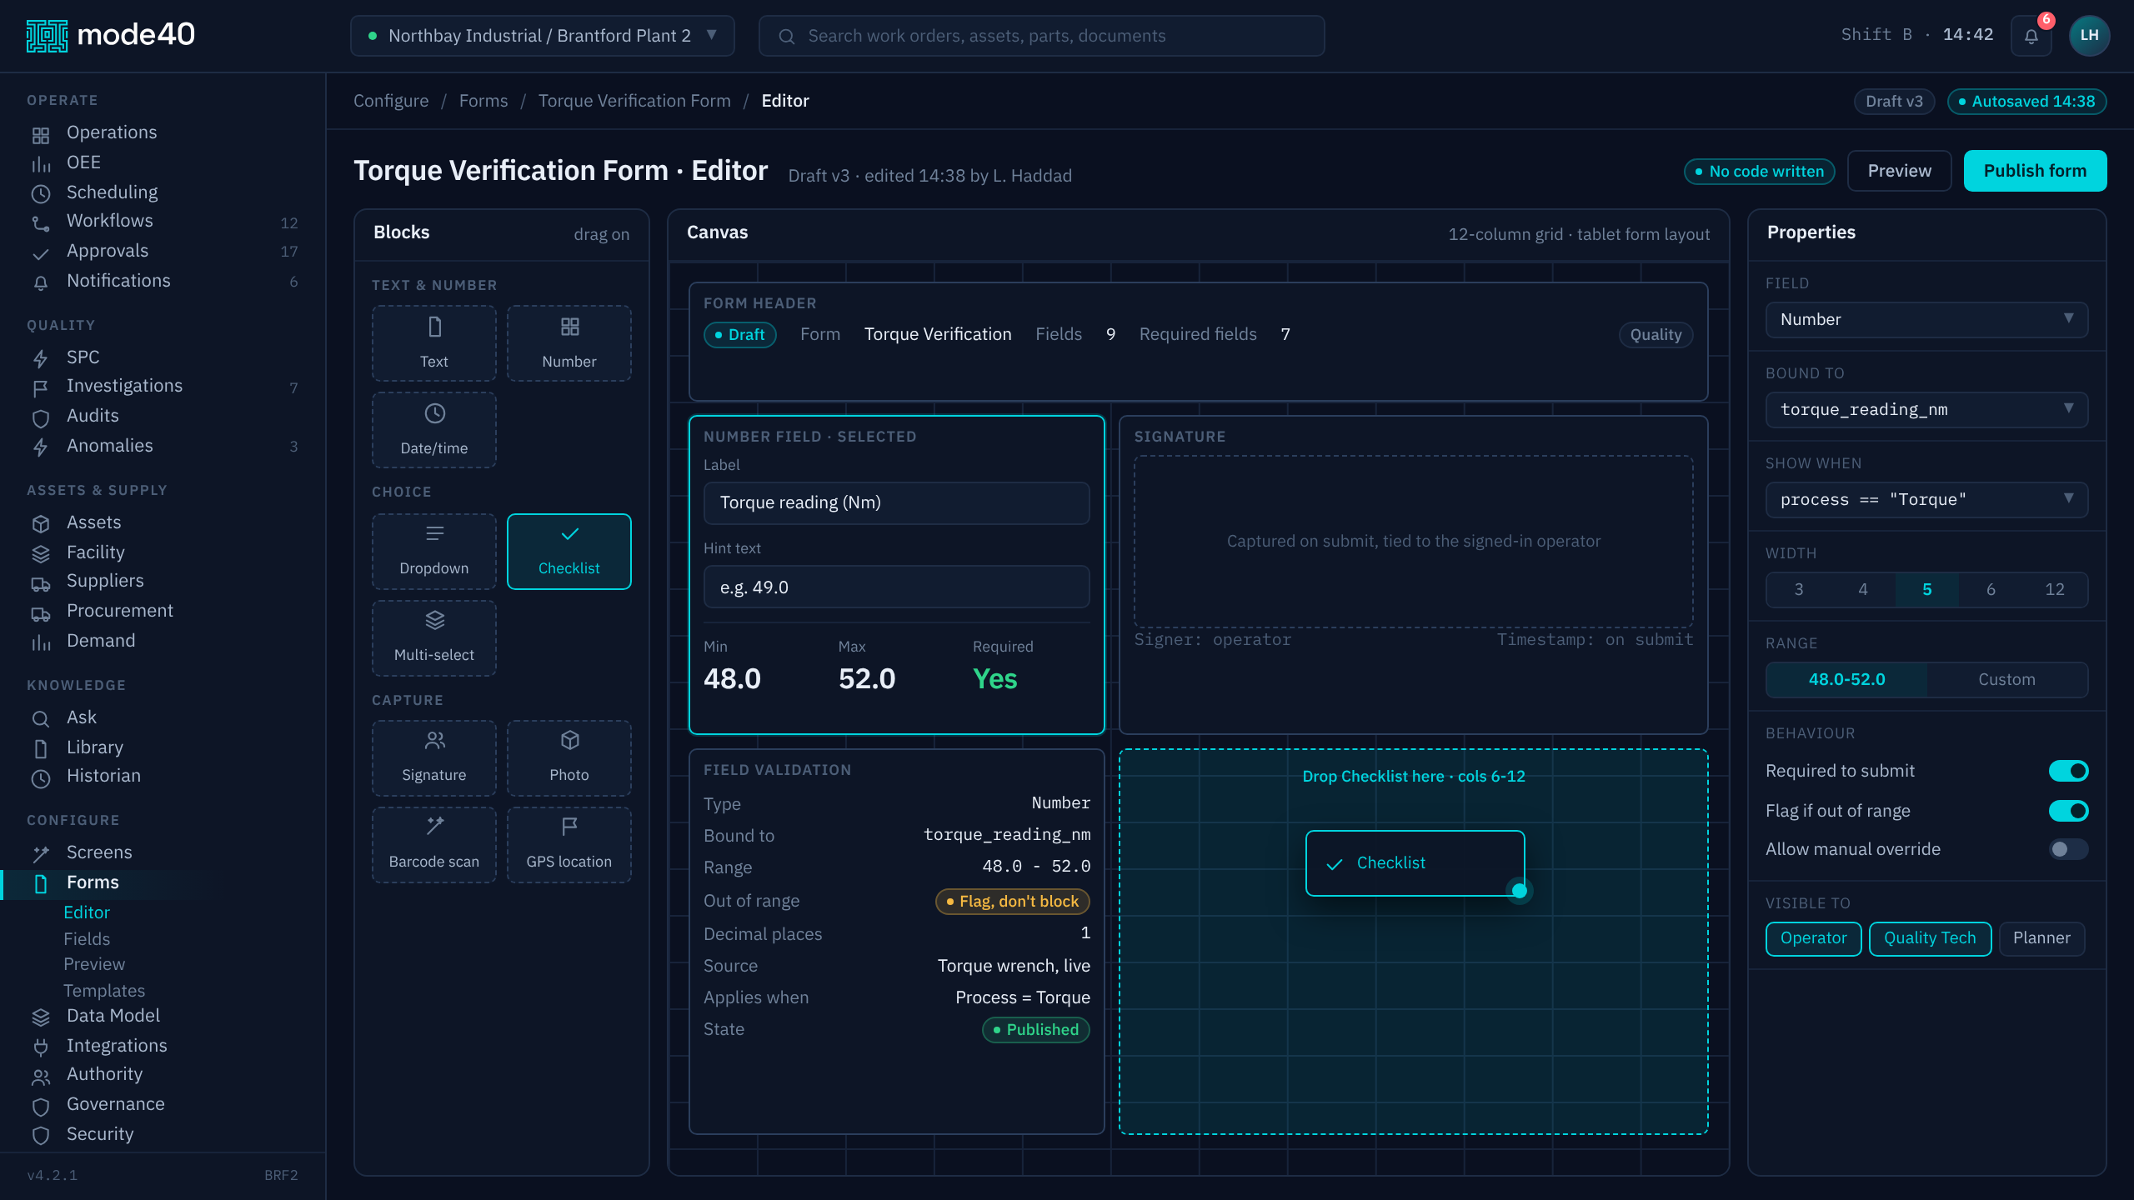Pick the Multi-select block icon
This screenshot has height=1200, width=2134.
coord(434,620)
